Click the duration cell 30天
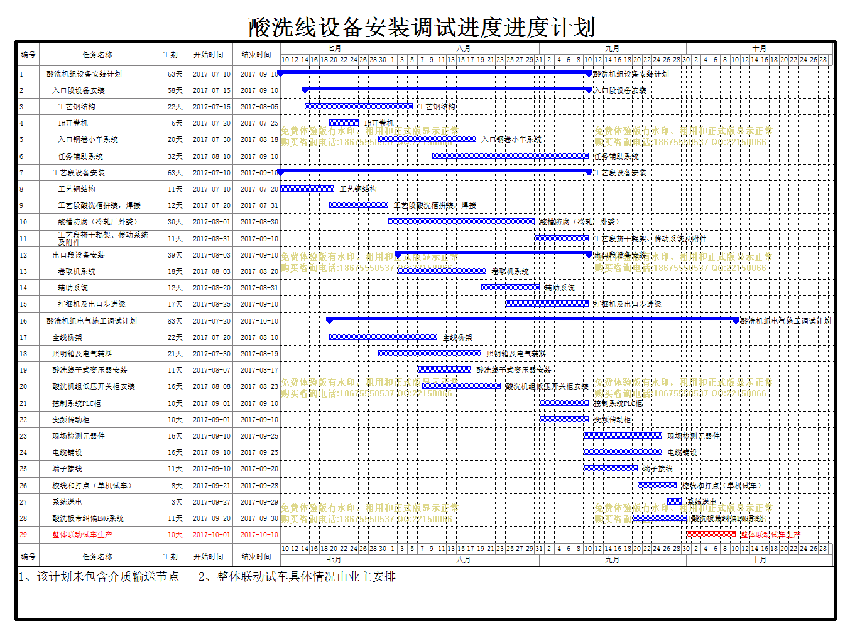850x634 pixels. 175,222
